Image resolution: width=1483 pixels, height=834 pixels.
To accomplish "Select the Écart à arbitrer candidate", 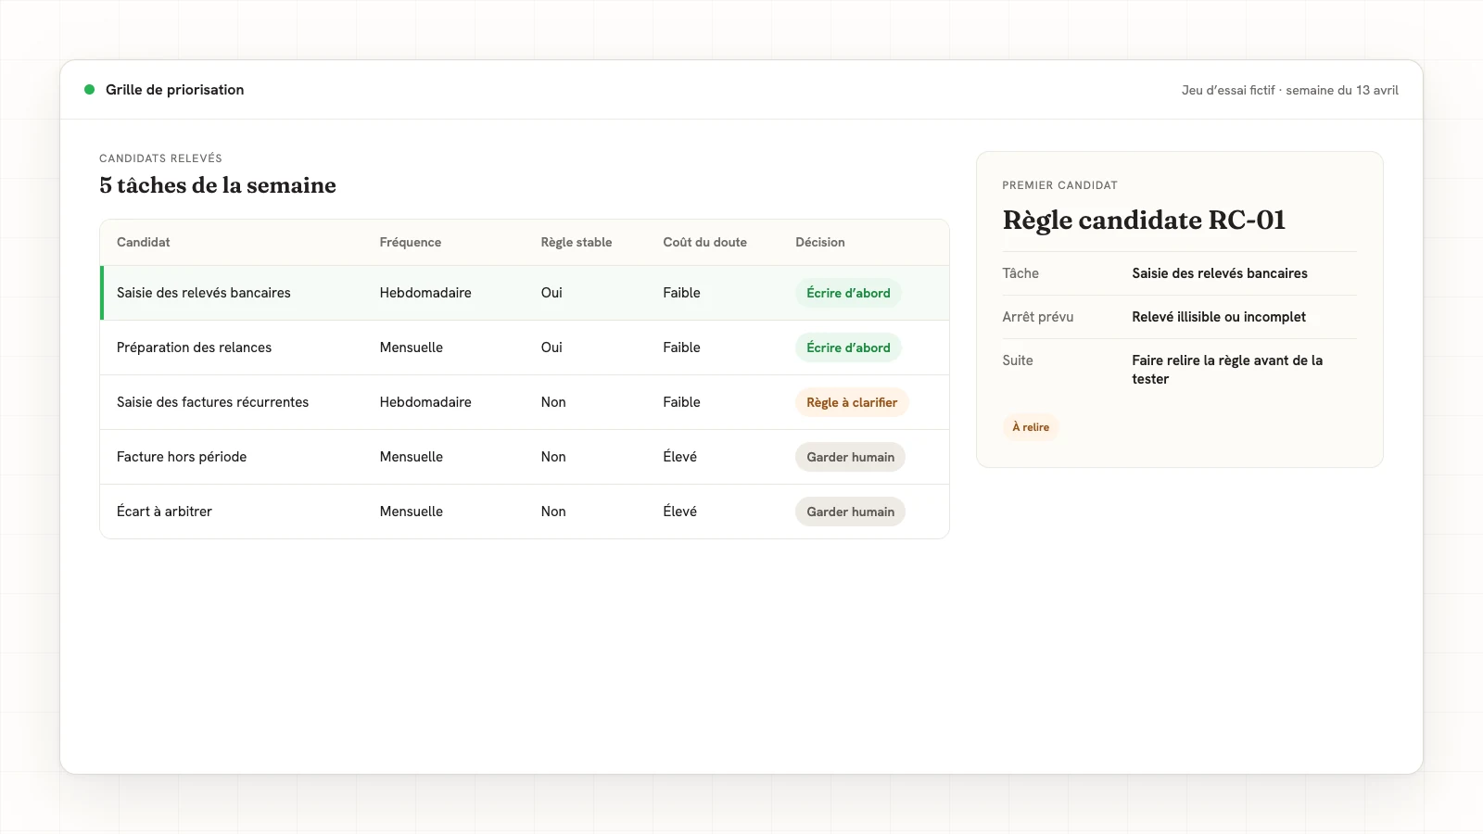I will point(525,512).
